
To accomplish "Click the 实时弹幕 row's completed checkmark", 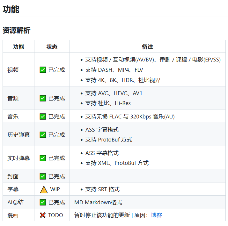I will point(43,158).
